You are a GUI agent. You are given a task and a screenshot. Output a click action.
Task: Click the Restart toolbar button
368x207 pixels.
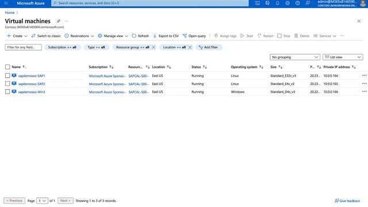pos(266,36)
